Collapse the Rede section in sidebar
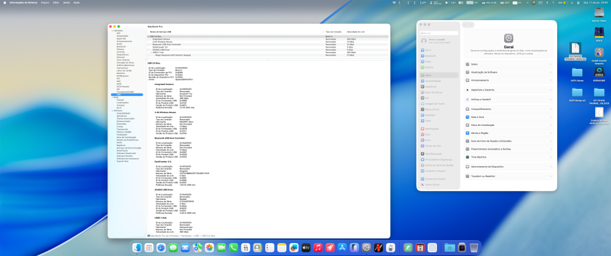 tap(112, 97)
